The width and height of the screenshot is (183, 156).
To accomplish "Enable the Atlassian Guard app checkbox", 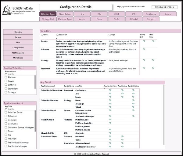I will (x=6, y=113).
